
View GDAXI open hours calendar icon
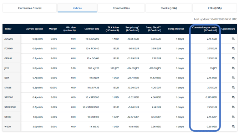click(x=233, y=58)
